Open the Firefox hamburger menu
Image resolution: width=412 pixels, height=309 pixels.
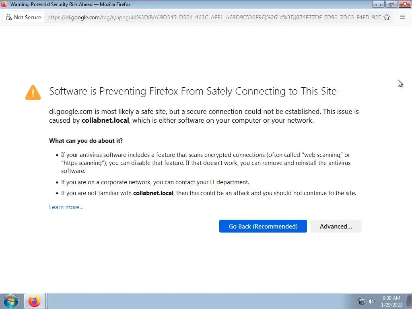tap(402, 17)
